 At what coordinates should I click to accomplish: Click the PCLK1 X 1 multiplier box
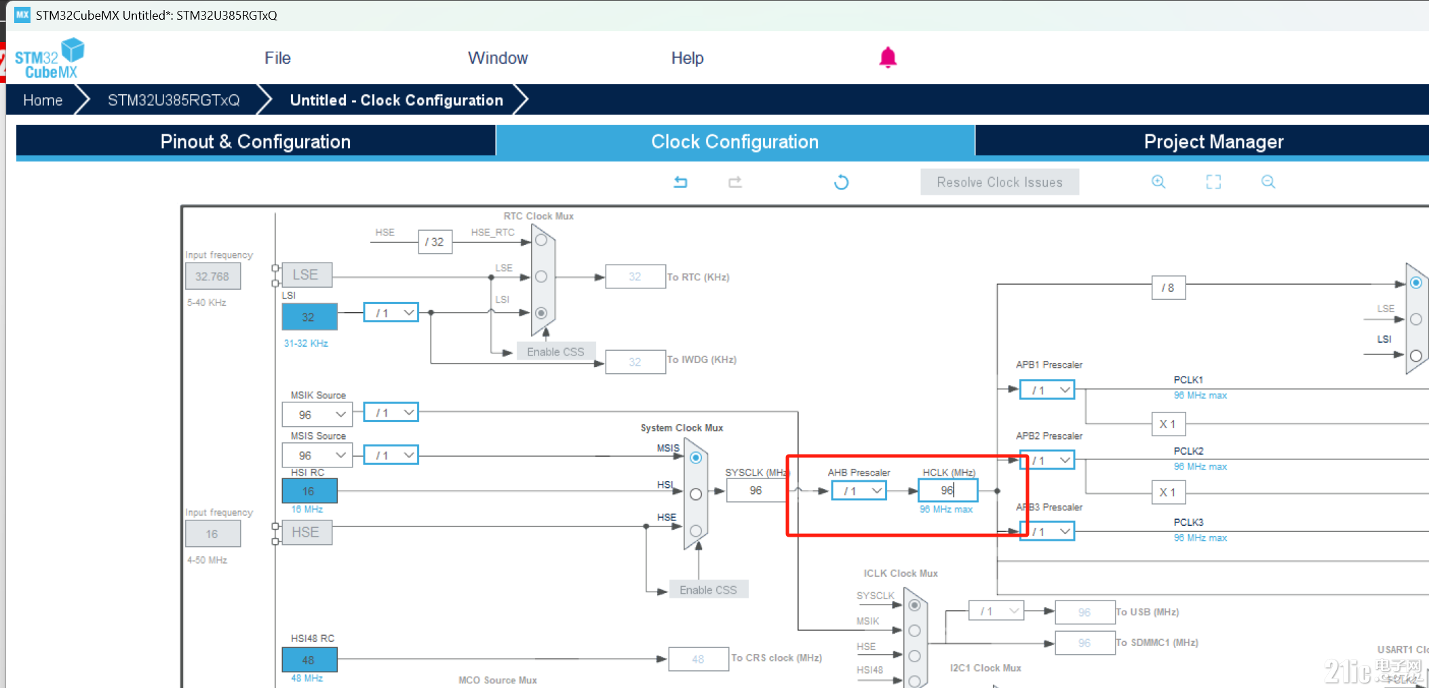pyautogui.click(x=1169, y=424)
